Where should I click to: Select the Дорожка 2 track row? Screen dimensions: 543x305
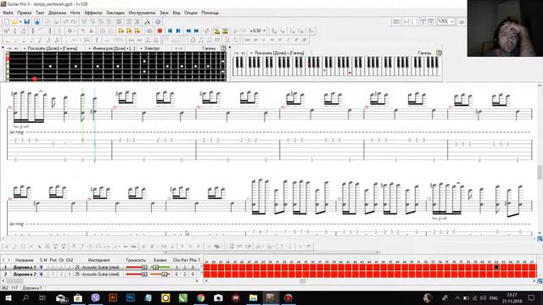tap(100, 274)
